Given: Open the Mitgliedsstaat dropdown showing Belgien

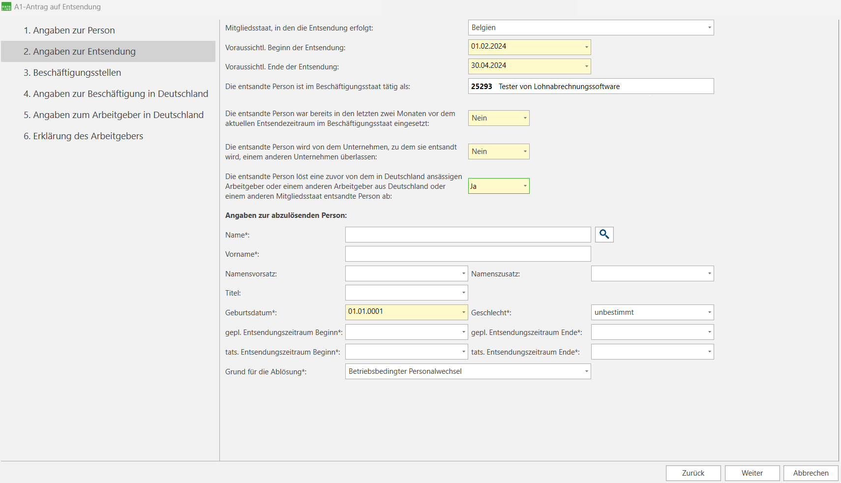Looking at the screenshot, I should coord(709,28).
